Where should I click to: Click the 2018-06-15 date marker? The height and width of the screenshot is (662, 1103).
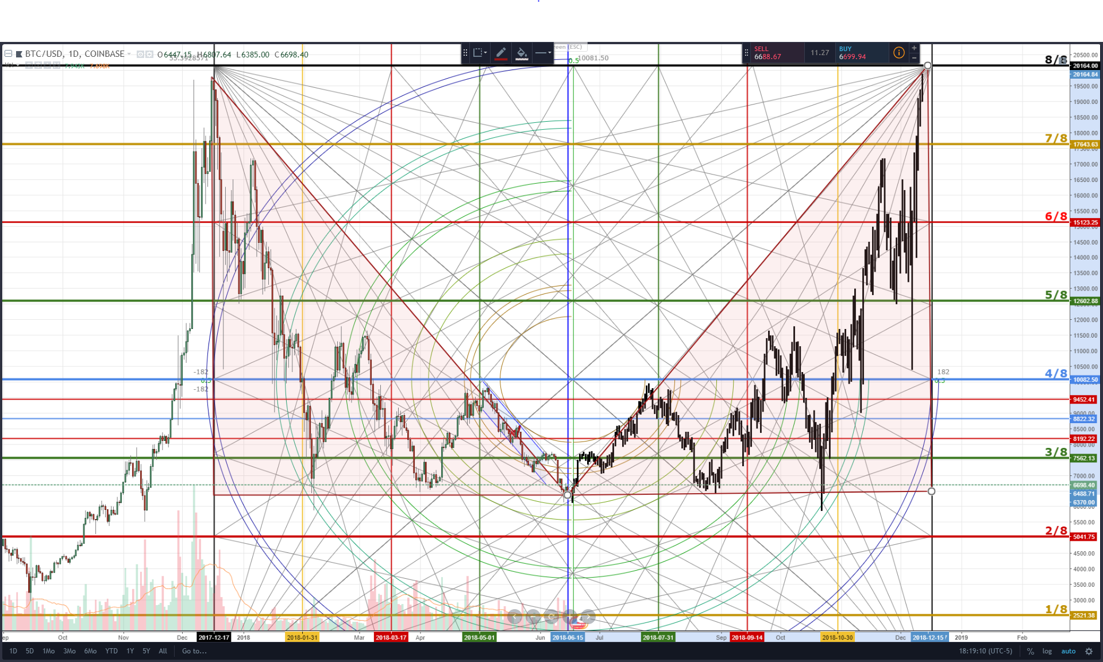coord(568,637)
